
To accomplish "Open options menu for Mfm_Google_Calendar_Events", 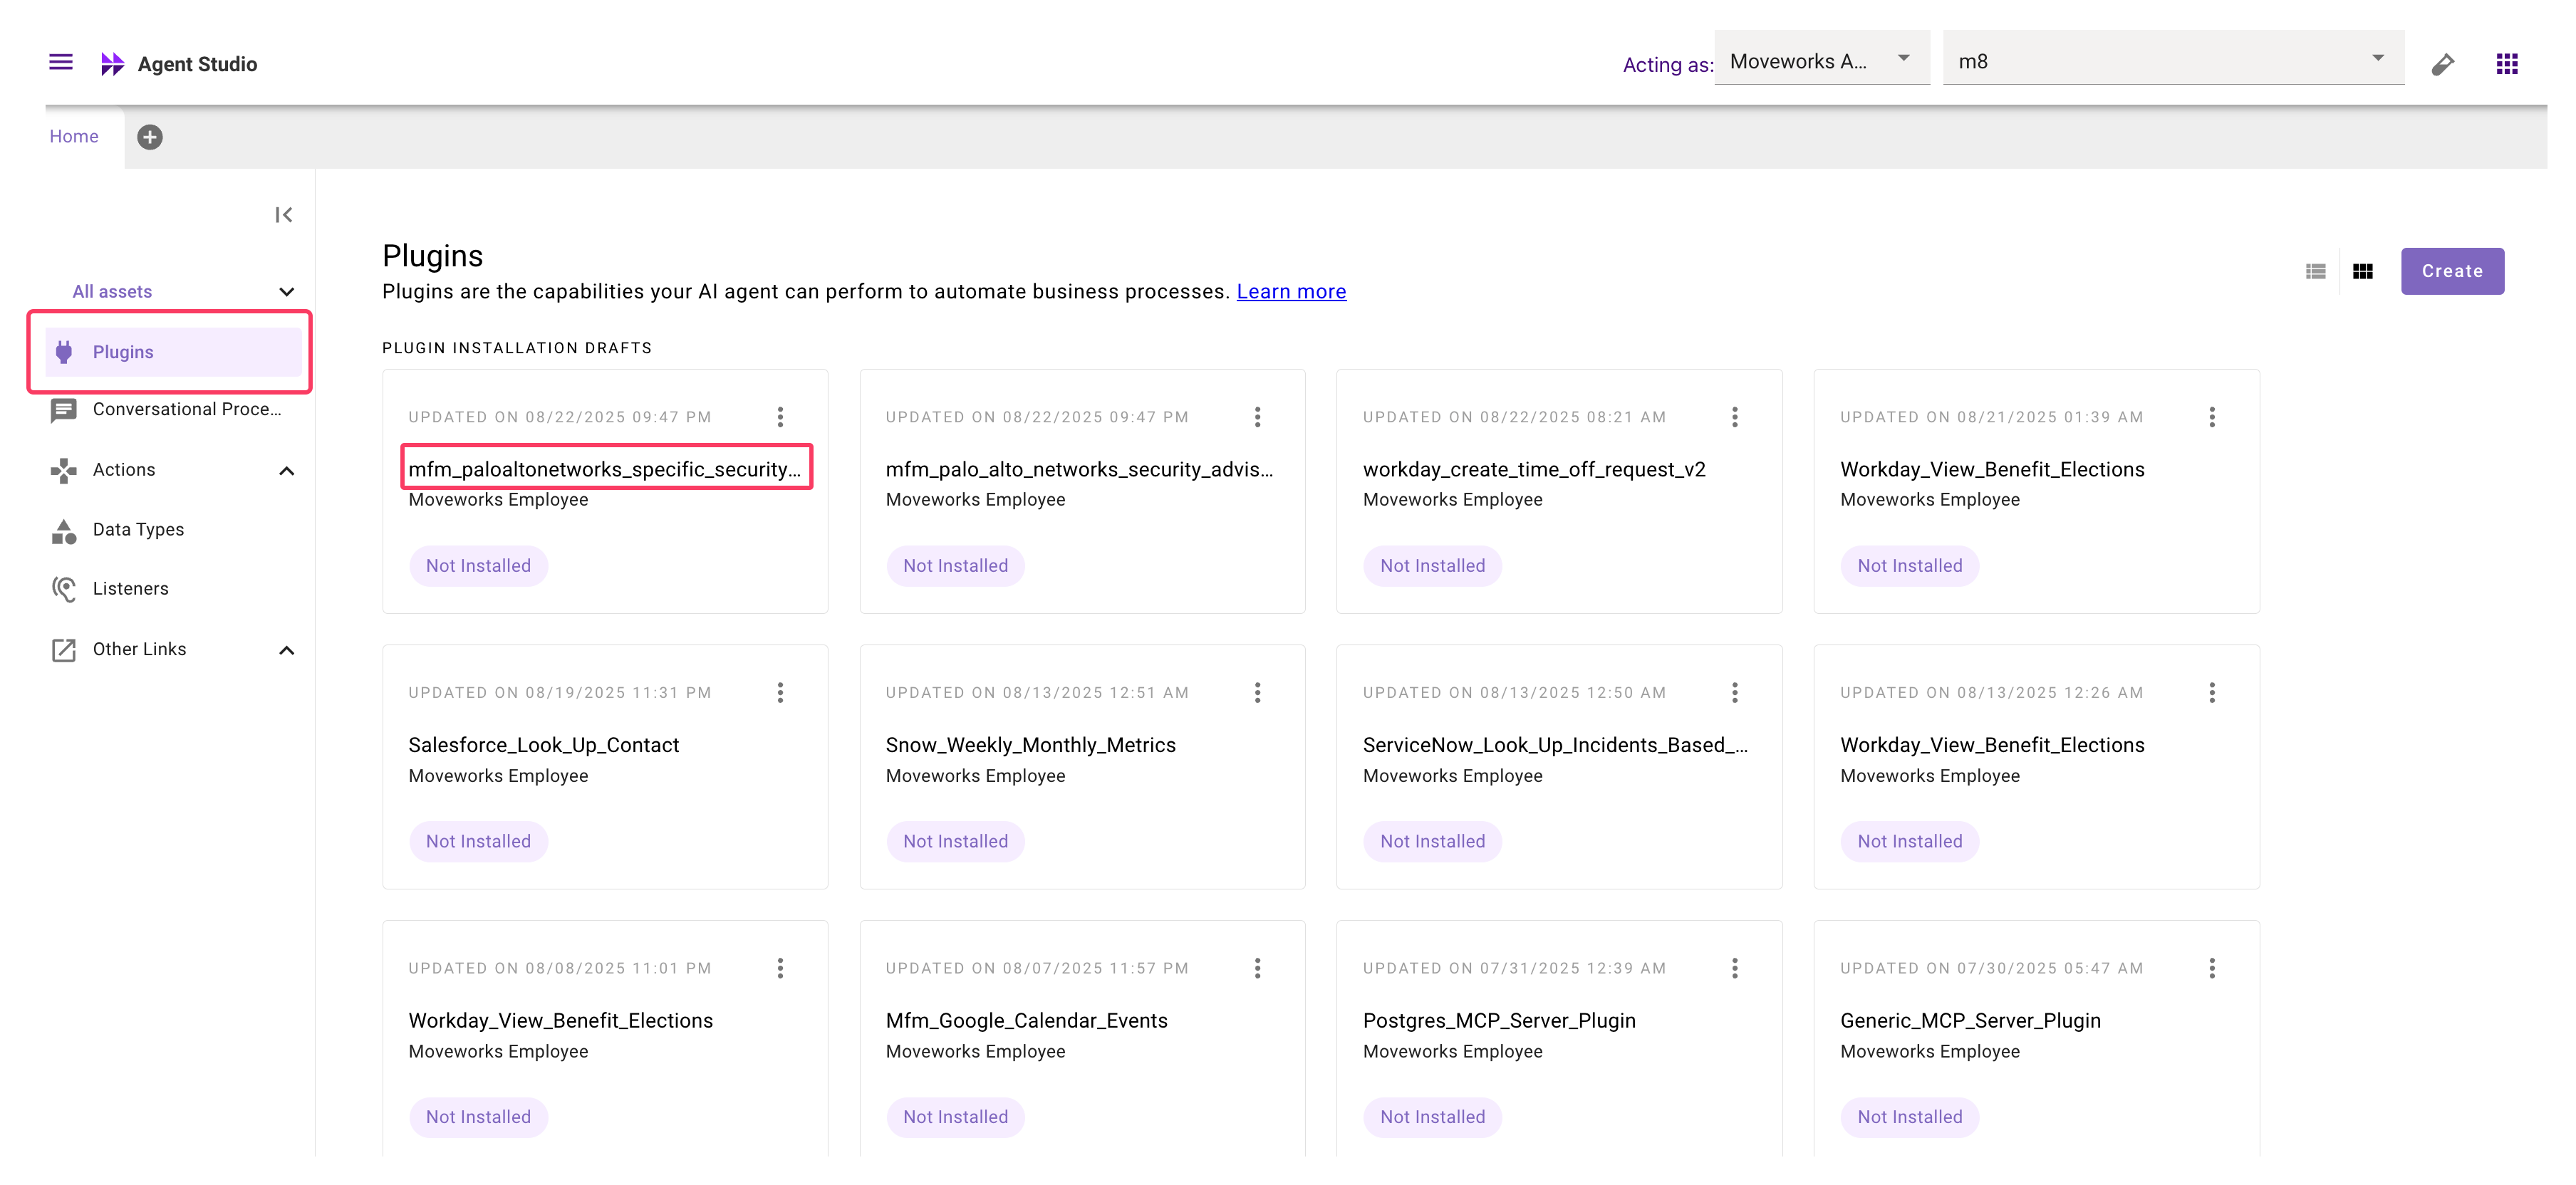I will click(1257, 968).
